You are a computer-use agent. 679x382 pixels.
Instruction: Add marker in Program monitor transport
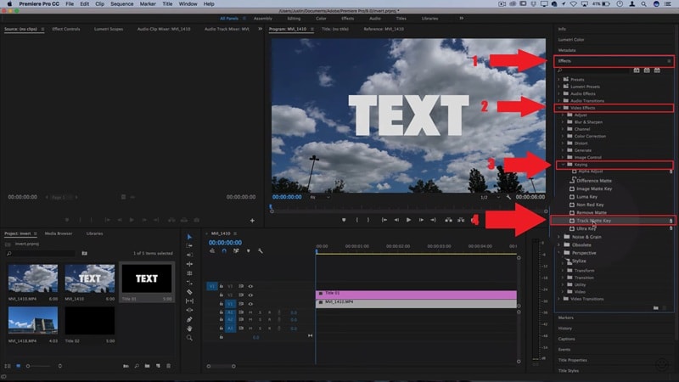click(344, 220)
